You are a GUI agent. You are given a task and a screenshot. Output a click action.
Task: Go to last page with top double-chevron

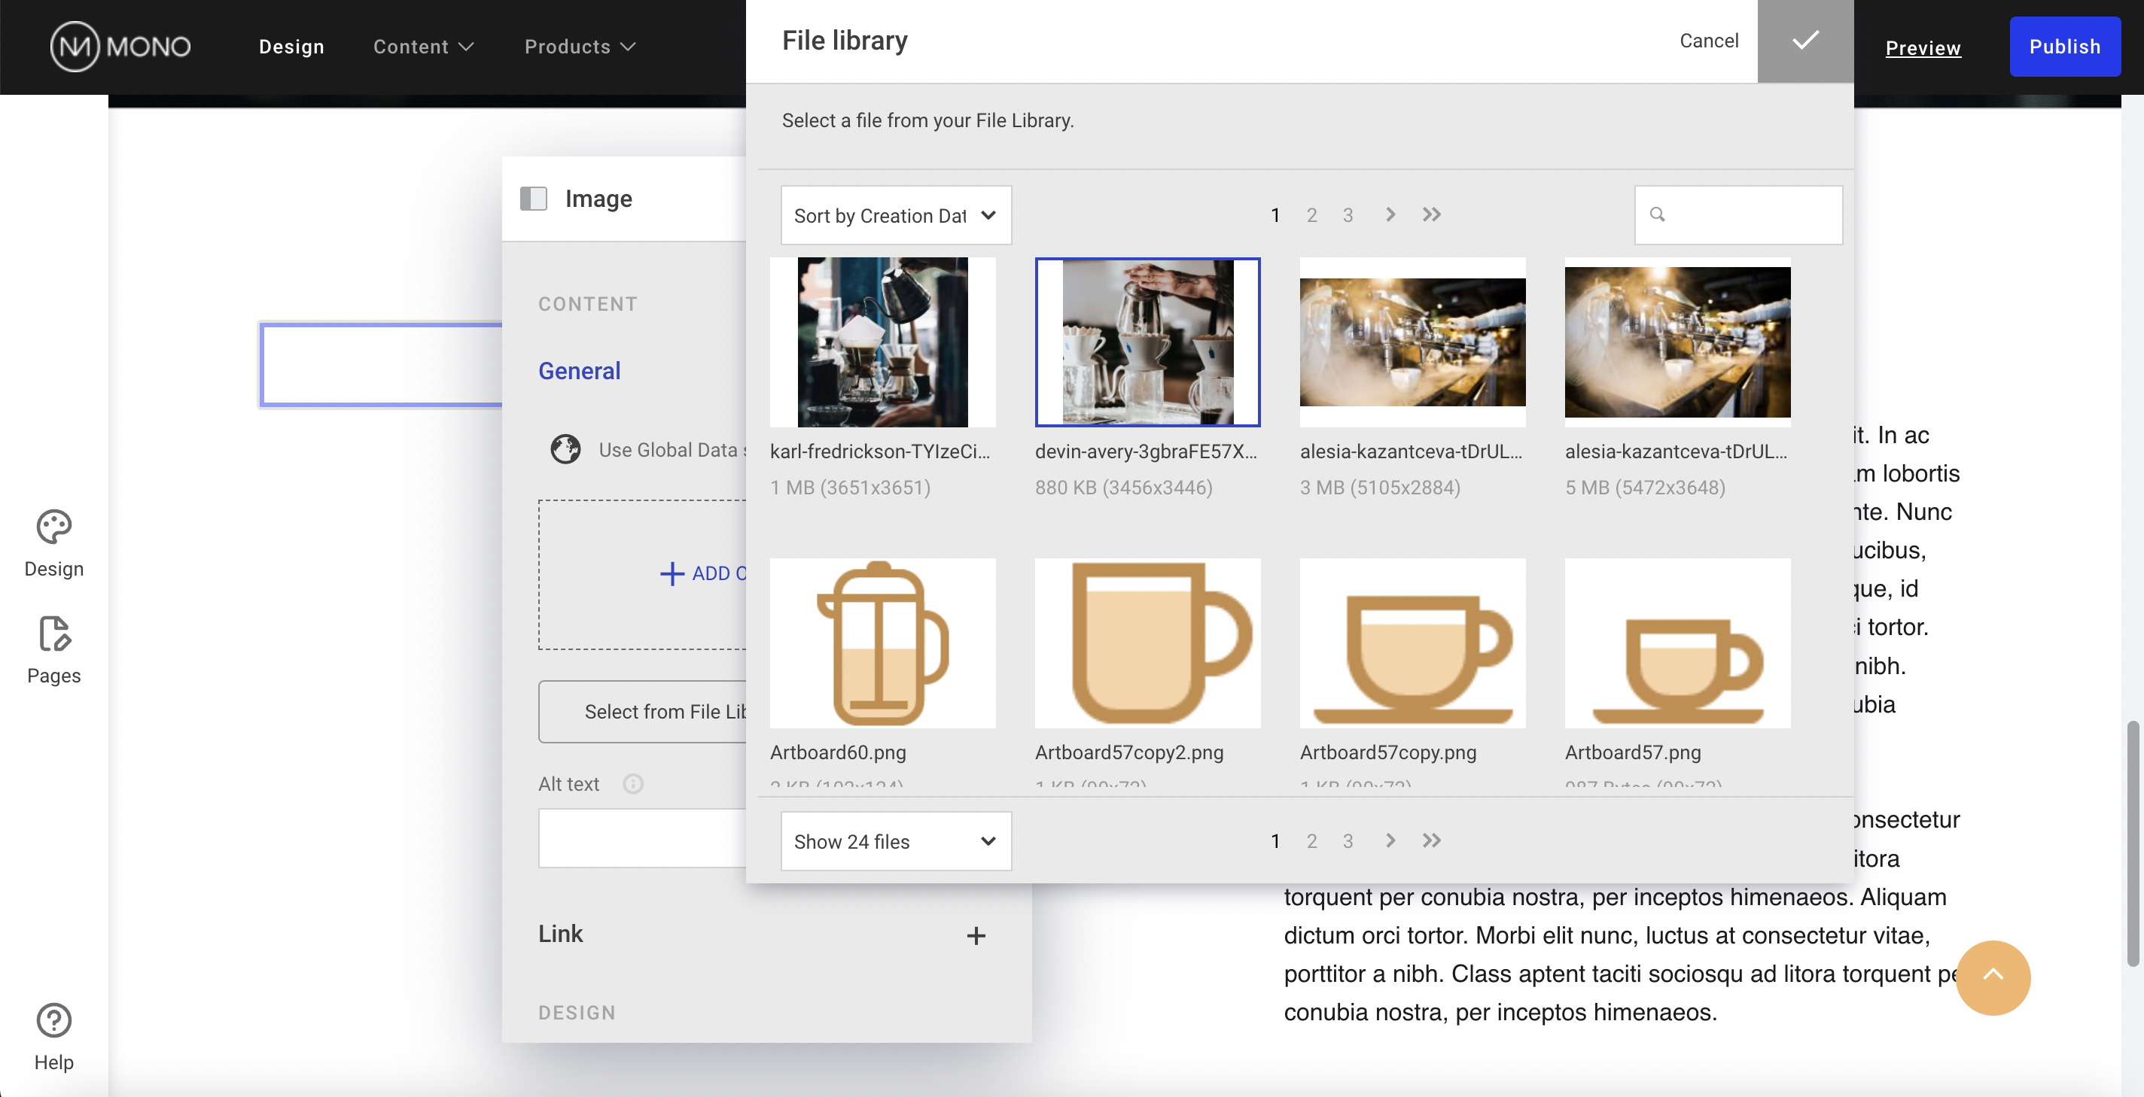1431,214
